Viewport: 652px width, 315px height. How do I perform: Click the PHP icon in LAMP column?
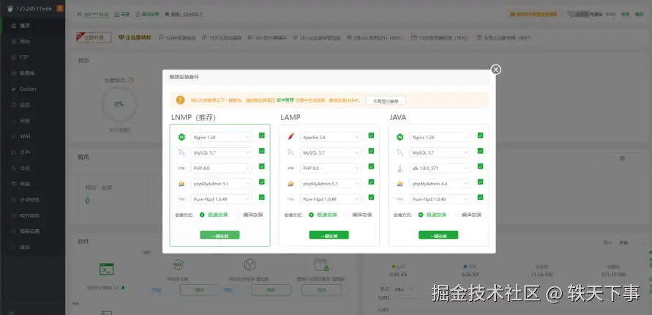291,168
